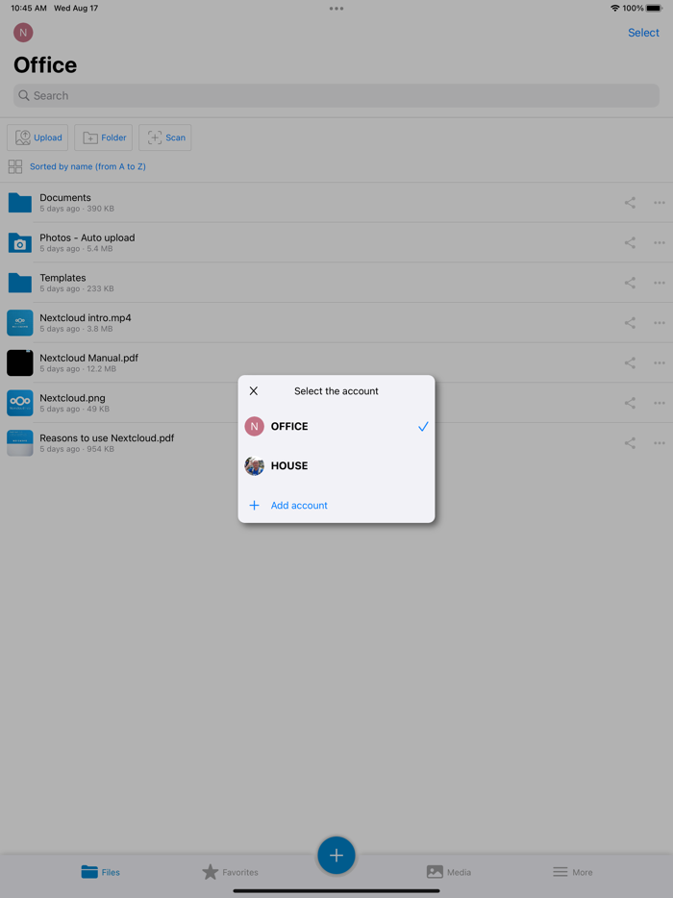Select the 'Documents' folder name
Screen dimensions: 673x898
click(65, 198)
